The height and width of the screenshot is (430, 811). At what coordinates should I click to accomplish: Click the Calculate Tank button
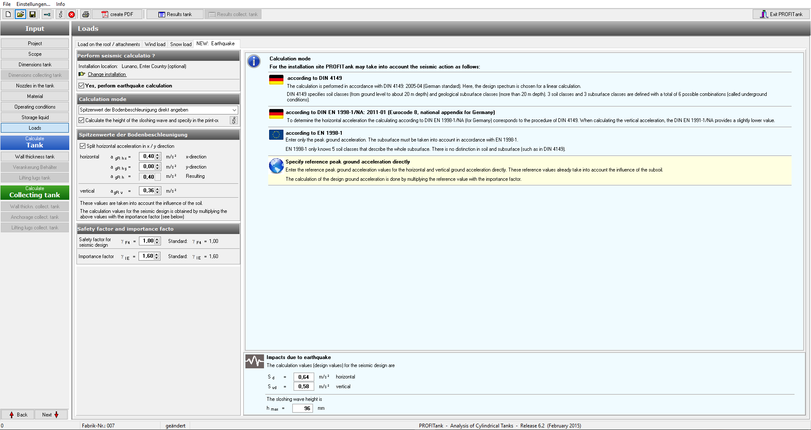35,142
